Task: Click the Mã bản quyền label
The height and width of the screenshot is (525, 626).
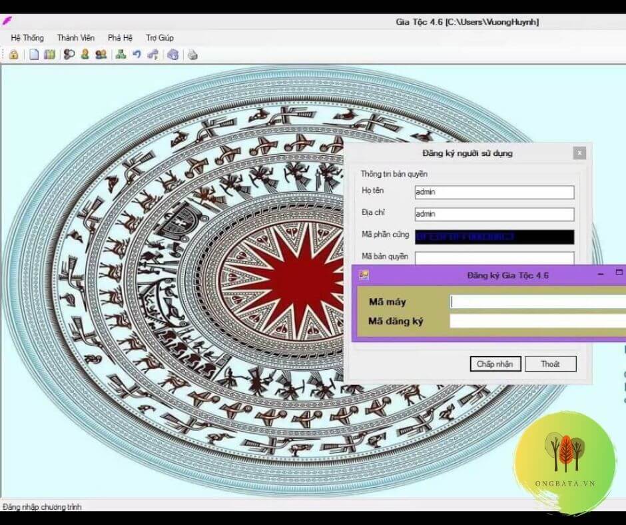Action: coord(385,256)
